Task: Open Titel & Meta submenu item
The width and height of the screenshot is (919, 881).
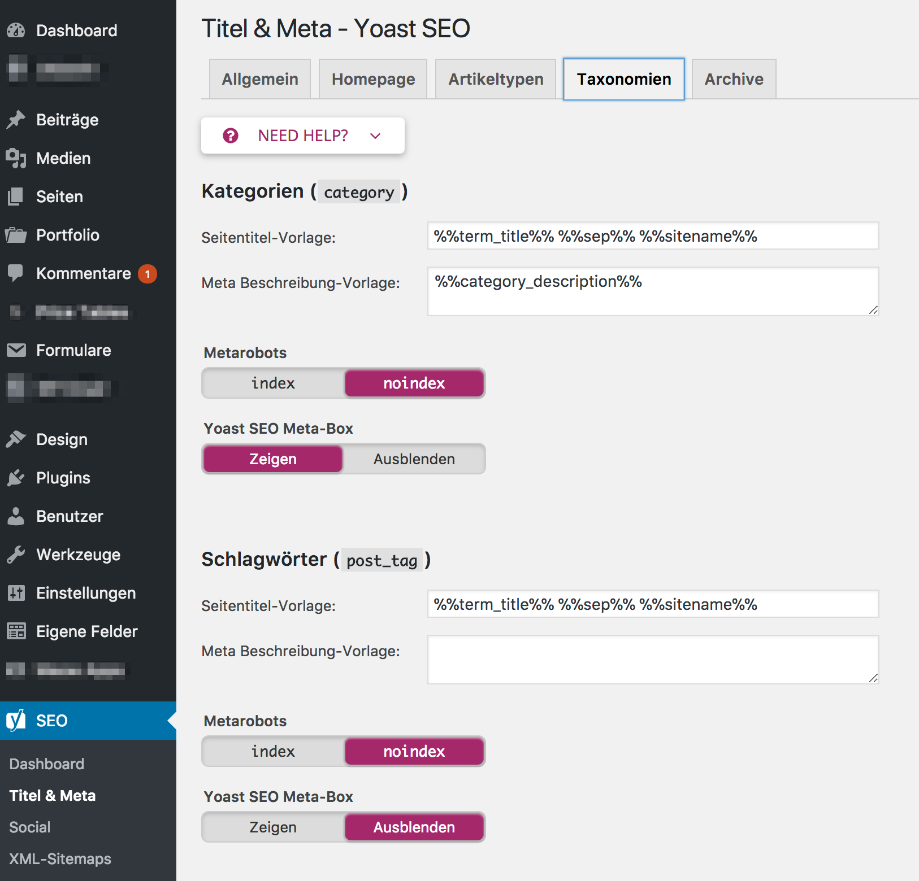Action: pos(53,796)
